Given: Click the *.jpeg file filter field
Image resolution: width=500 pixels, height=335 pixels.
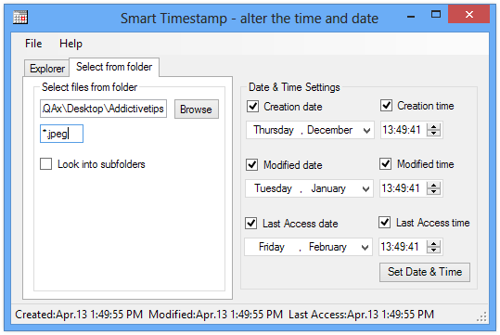Looking at the screenshot, I should (61, 134).
